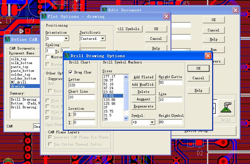Click the Plot Options title bar icon

coord(44,16)
